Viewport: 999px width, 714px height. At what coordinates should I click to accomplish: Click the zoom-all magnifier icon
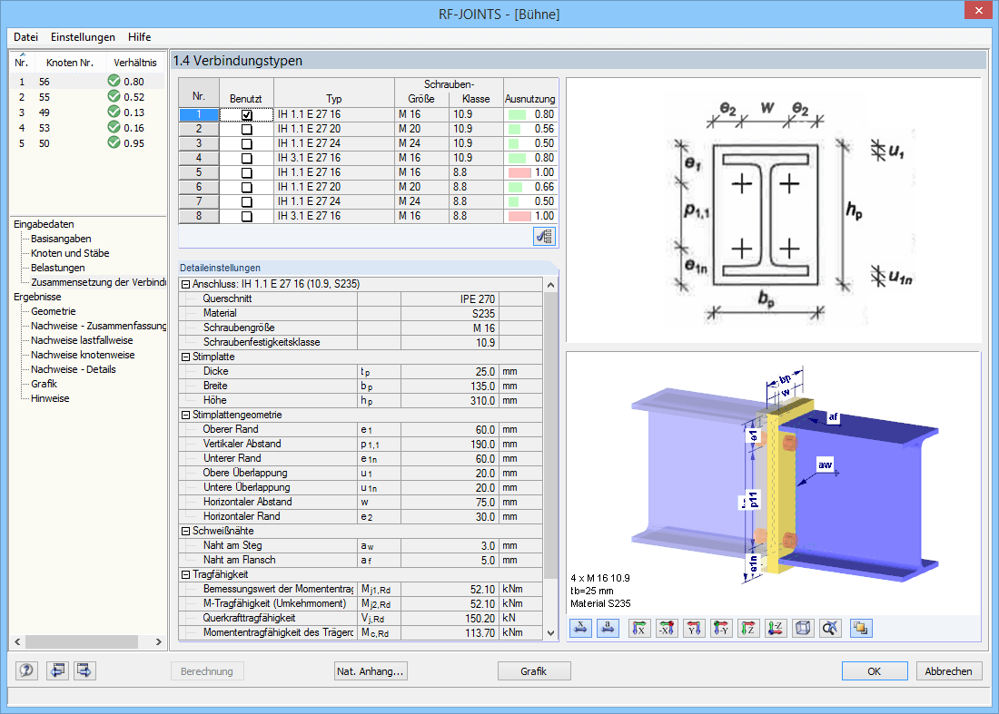pyautogui.click(x=830, y=628)
